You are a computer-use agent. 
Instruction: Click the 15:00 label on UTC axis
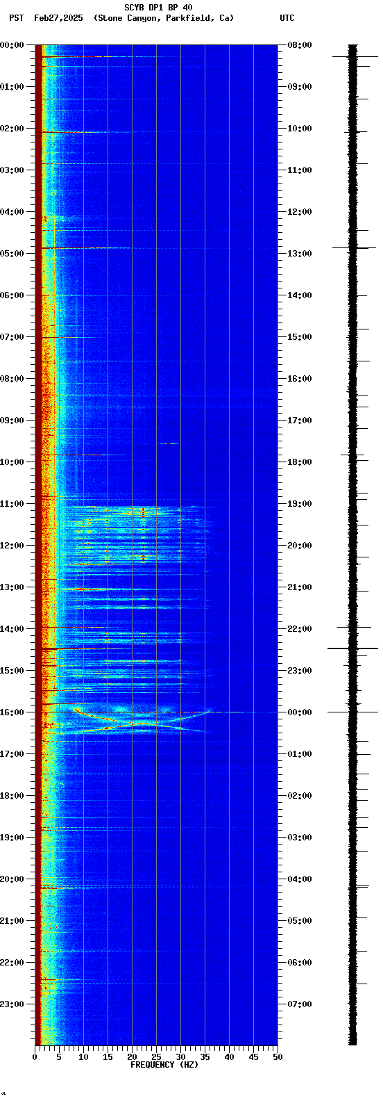(300, 337)
